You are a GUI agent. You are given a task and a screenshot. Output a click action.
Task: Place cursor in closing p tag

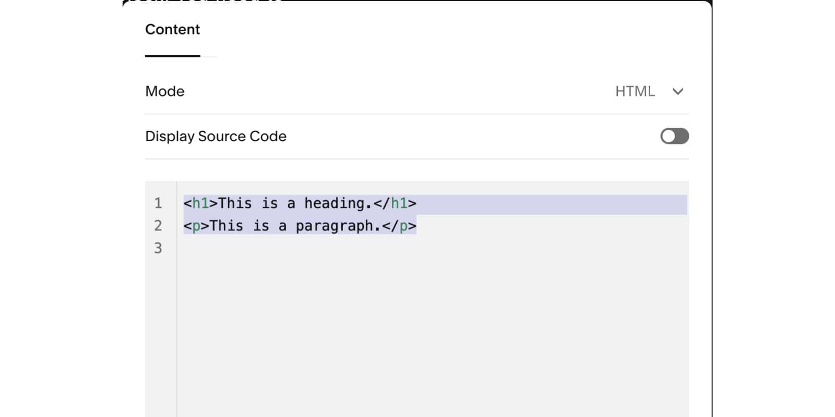coord(403,226)
